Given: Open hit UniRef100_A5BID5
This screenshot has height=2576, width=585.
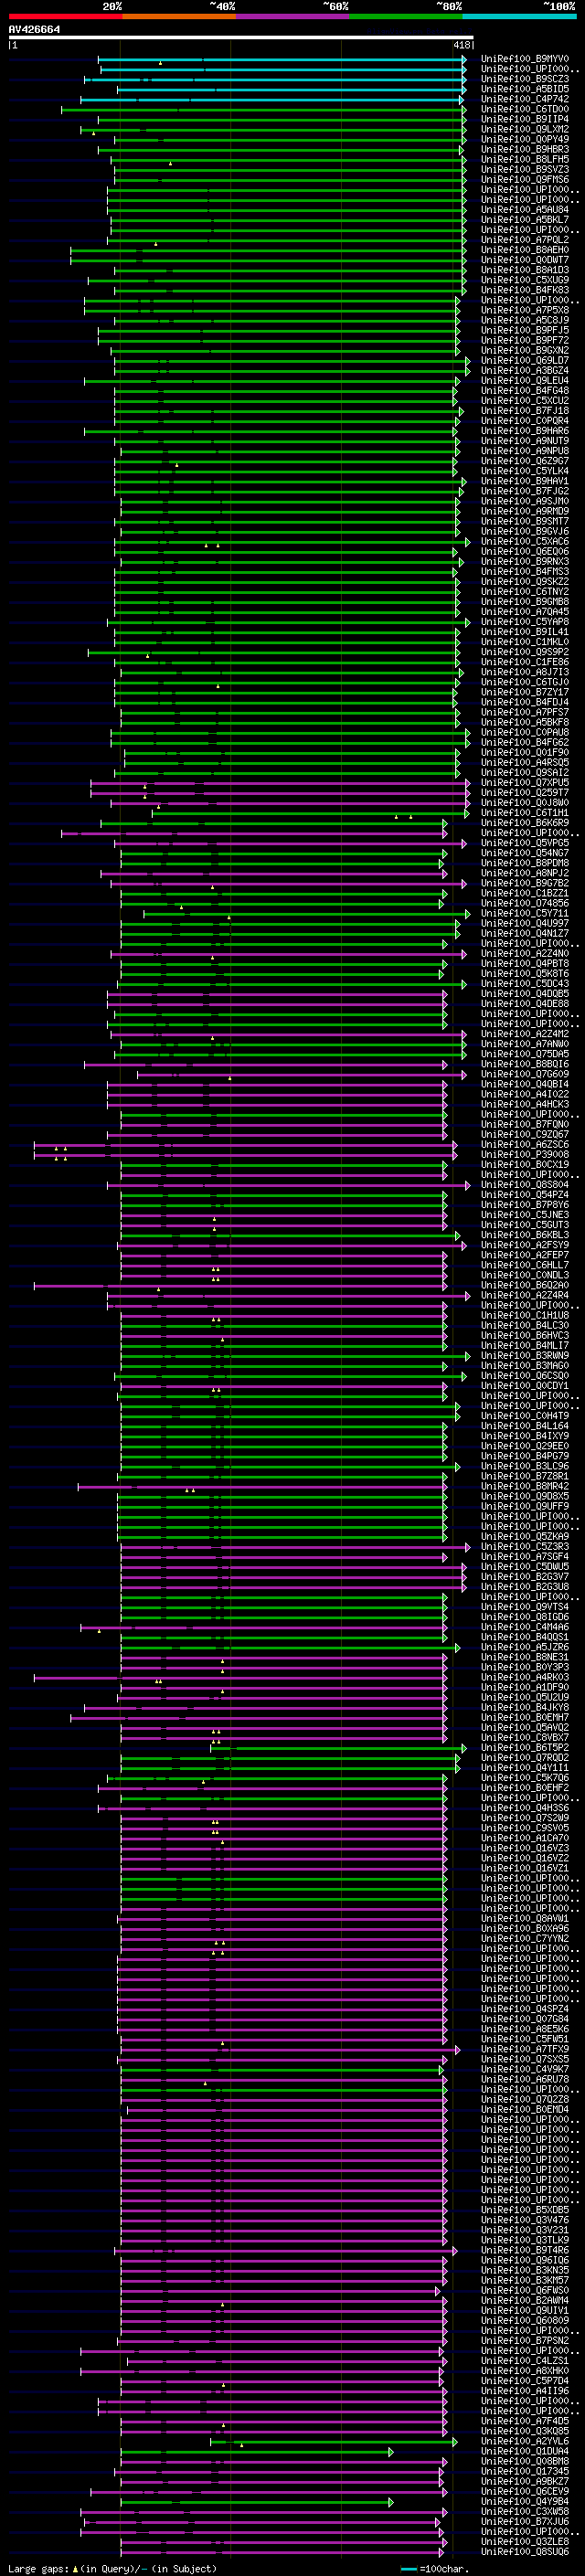Looking at the screenshot, I should tap(524, 89).
